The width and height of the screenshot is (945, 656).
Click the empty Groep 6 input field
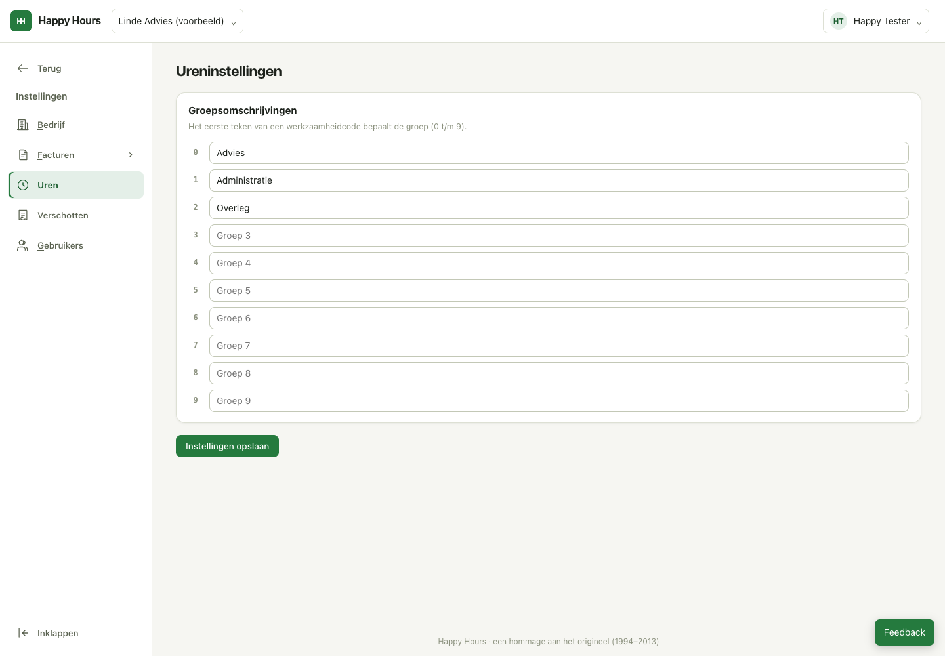tap(559, 318)
